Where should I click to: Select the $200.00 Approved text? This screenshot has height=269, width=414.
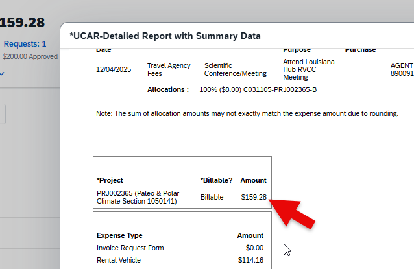coord(30,56)
